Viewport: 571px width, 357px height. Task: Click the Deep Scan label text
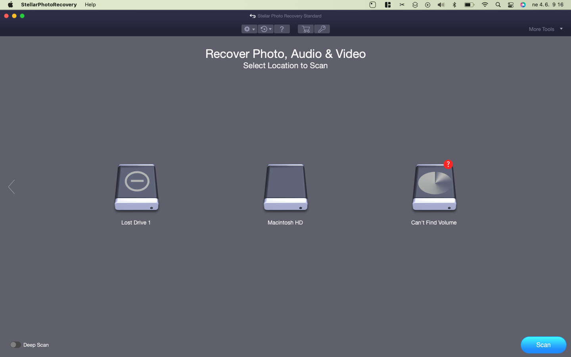coord(36,345)
